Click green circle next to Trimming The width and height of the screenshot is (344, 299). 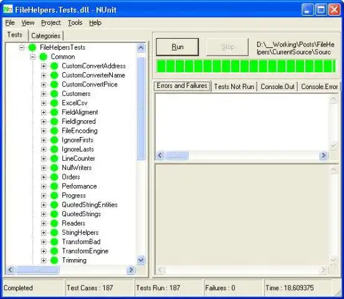click(x=54, y=260)
